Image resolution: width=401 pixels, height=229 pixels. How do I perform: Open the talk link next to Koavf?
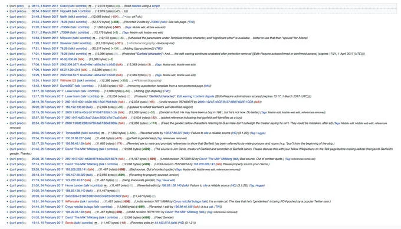pyautogui.click(x=71, y=6)
